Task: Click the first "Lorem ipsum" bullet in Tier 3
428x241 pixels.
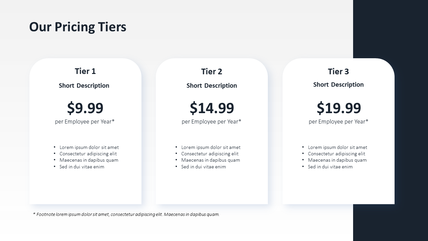Action: tap(337, 147)
